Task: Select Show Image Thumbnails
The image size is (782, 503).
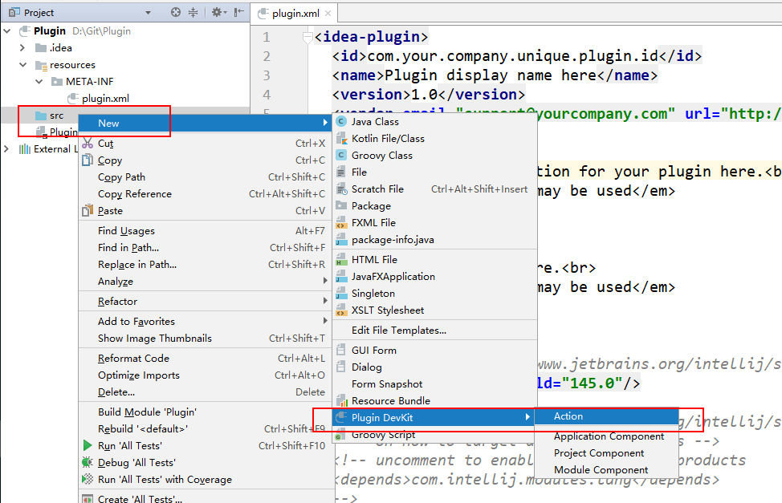Action: (x=205, y=339)
